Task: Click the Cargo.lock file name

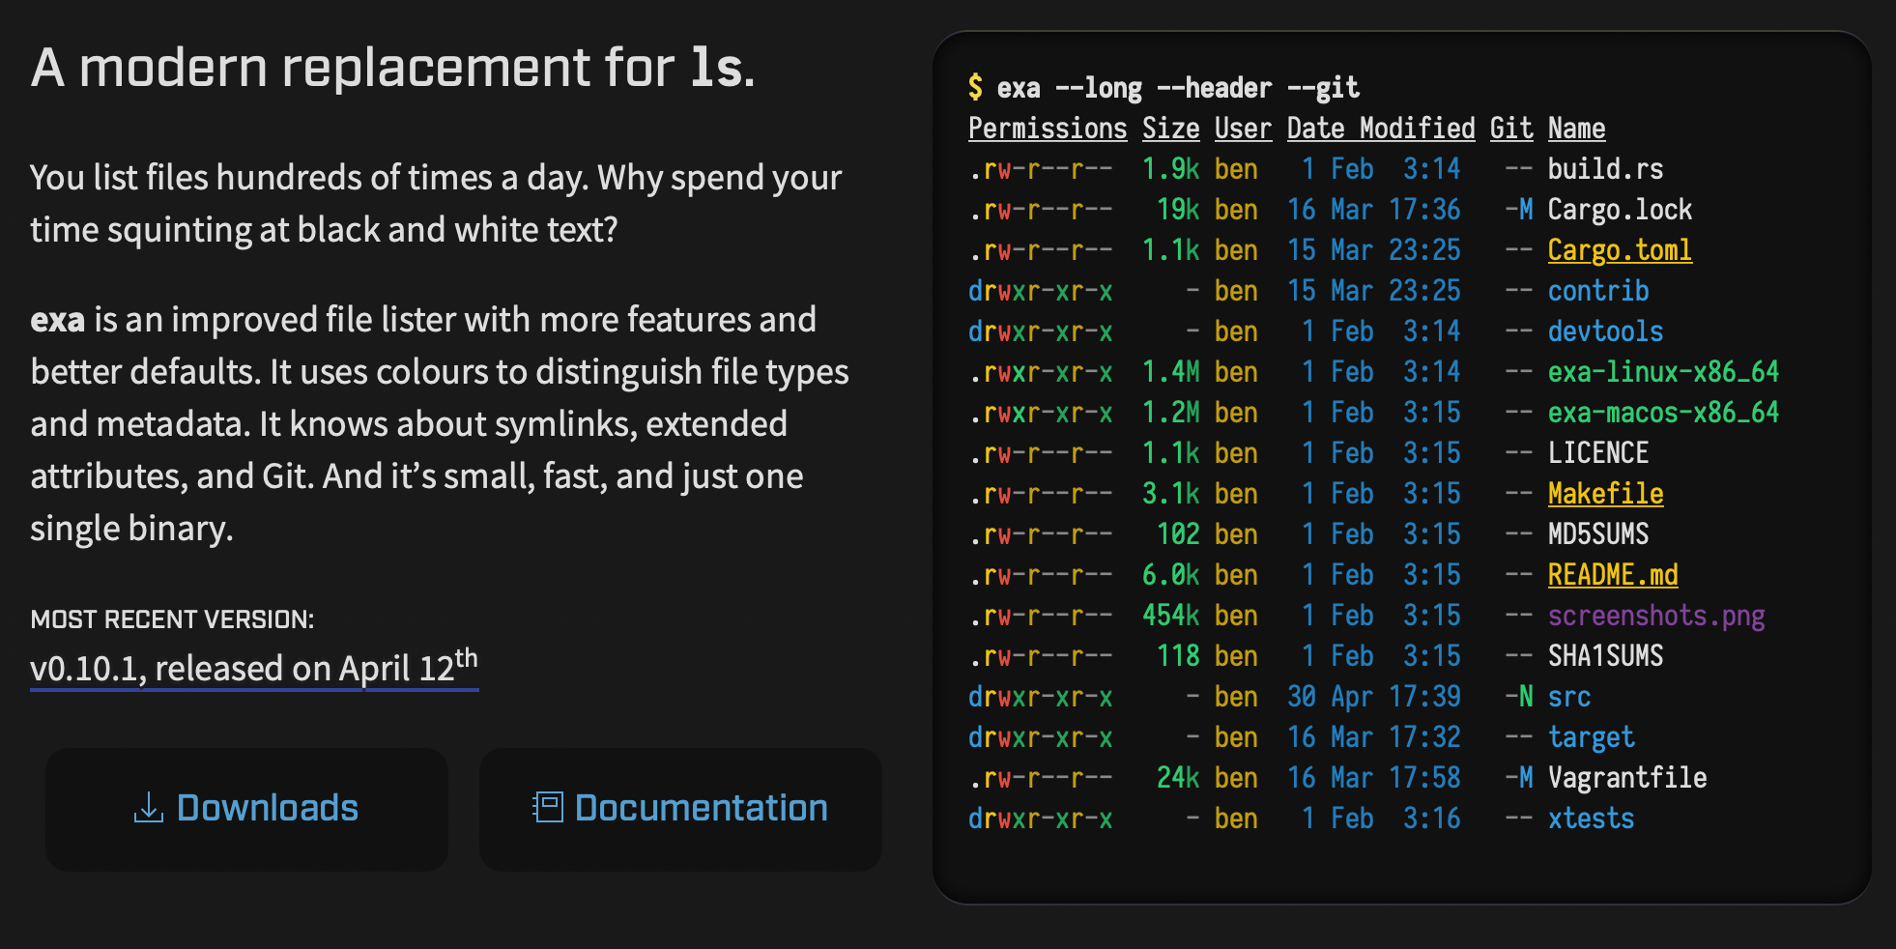Action: coord(1620,210)
